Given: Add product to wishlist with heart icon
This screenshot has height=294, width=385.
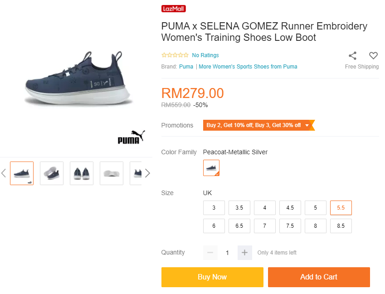Looking at the screenshot, I should tap(373, 56).
